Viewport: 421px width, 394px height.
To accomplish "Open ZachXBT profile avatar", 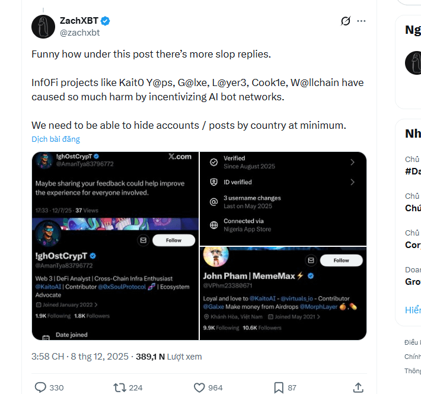I will (x=43, y=27).
